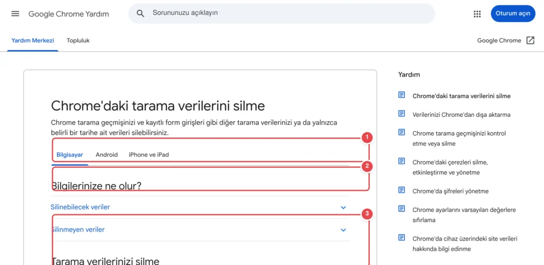Viewport: 544px width, 265px height.
Task: Select the Android platform tab
Action: [106, 155]
